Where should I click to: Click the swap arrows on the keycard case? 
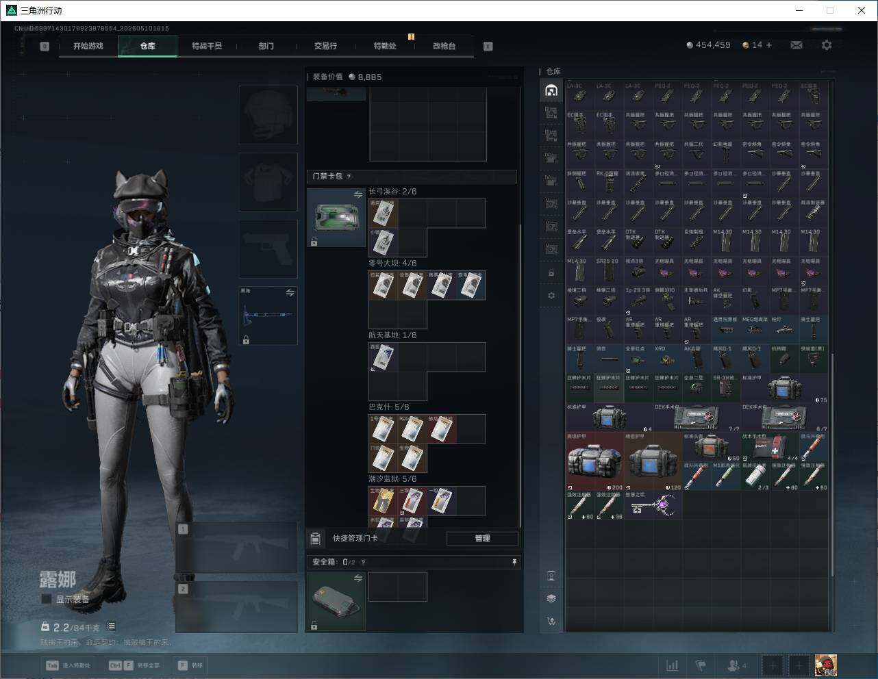point(358,195)
